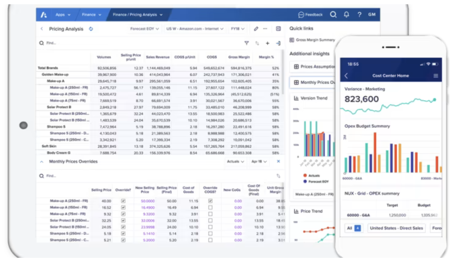This screenshot has width=450, height=259.
Task: Click the Find search field above main grid
Action: [140, 43]
